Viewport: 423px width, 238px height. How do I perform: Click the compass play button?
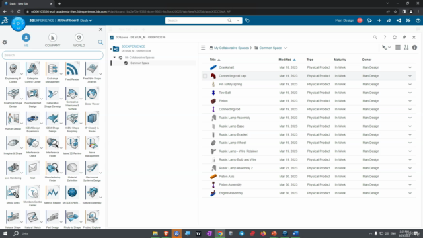tap(18, 24)
